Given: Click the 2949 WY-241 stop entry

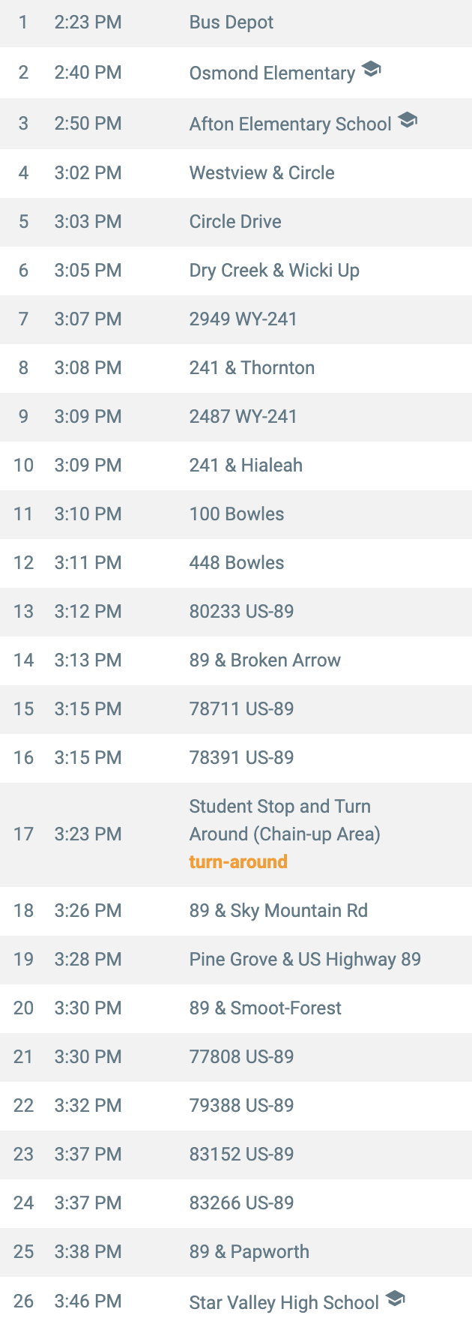Looking at the screenshot, I should point(236,319).
